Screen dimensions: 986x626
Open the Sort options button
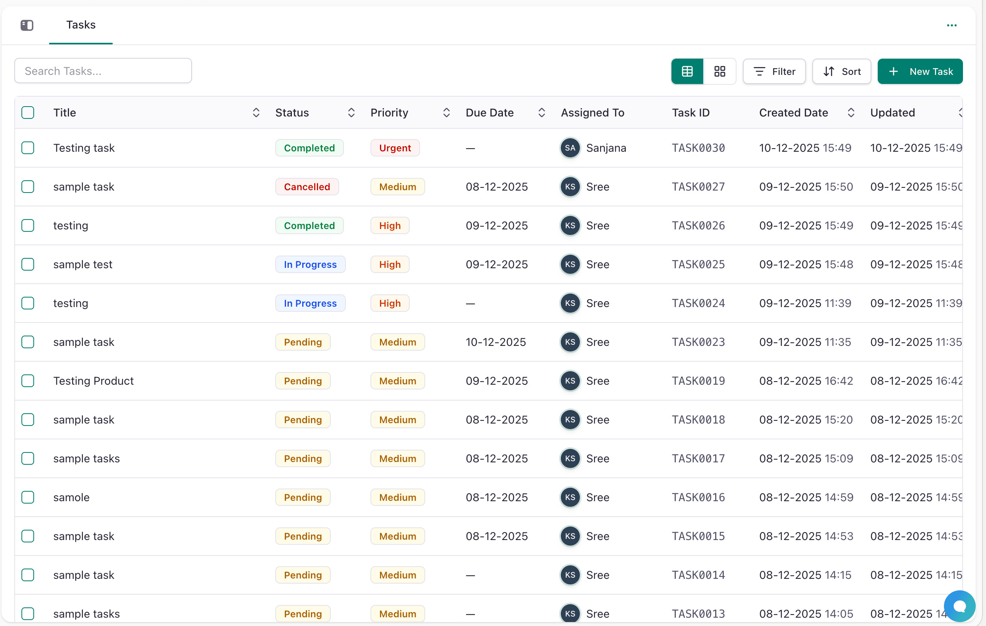coord(842,72)
